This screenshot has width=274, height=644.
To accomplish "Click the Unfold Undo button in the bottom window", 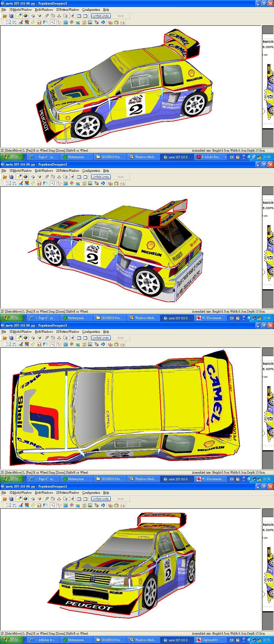I will (x=101, y=499).
